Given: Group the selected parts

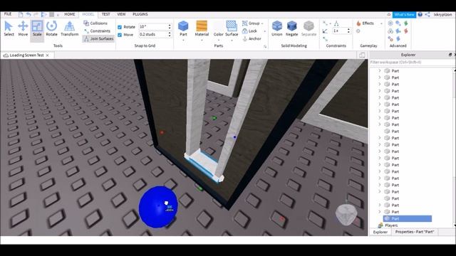Looking at the screenshot, I should 251,23.
